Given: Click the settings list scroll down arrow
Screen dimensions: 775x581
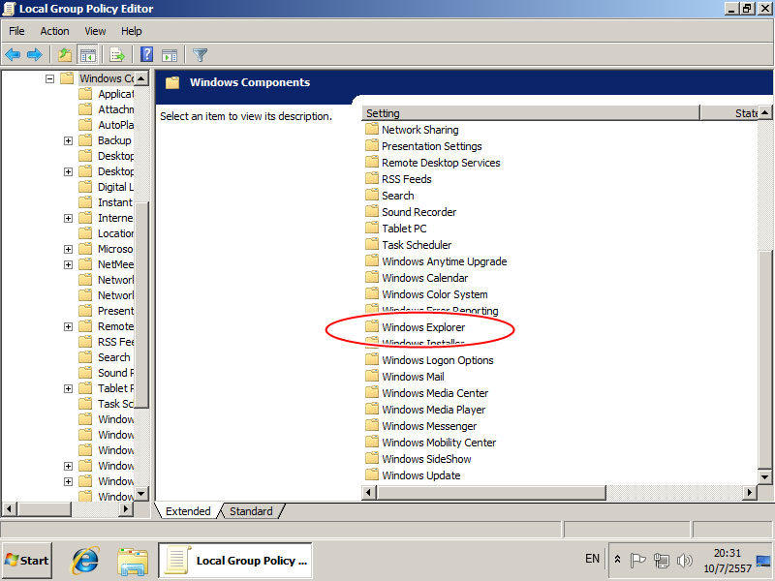Looking at the screenshot, I should (764, 477).
